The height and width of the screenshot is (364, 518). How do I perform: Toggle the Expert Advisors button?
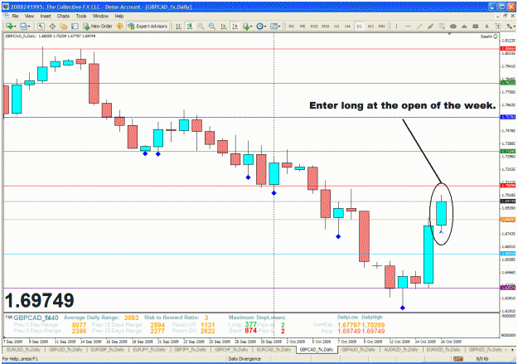pyautogui.click(x=148, y=26)
